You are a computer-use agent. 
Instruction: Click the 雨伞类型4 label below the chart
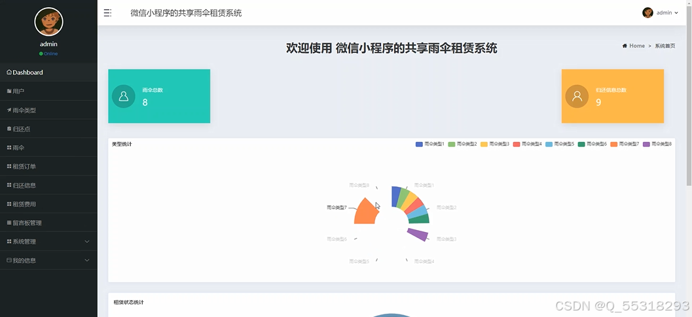pos(424,261)
